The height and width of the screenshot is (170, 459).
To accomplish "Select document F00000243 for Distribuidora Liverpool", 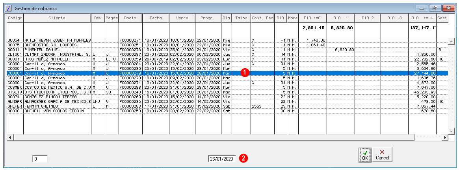I will (x=130, y=91).
